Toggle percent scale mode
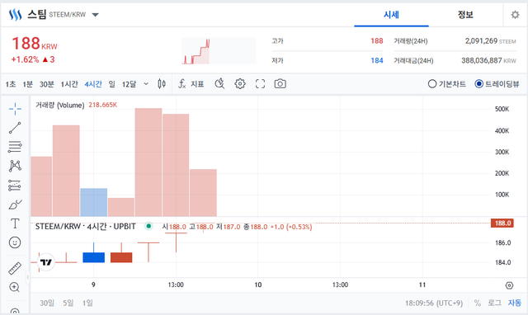The image size is (528, 315). [478, 303]
